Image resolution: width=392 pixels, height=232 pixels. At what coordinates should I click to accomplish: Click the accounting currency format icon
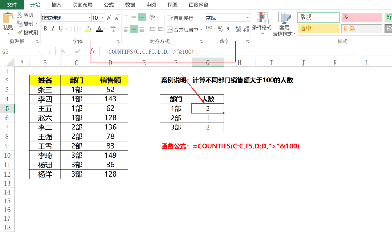[x=209, y=29]
